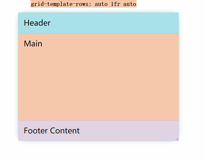
Task: Click empty blue area right of Header
Action: coord(115,23)
